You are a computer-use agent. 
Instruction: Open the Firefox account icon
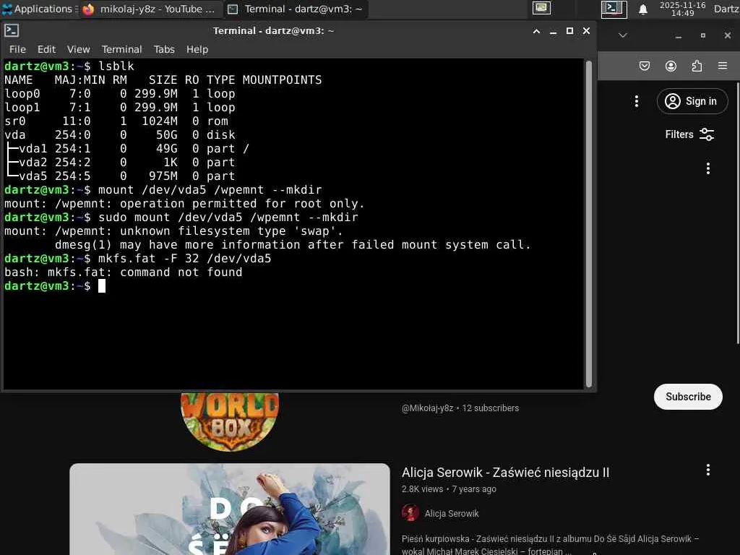click(x=671, y=66)
